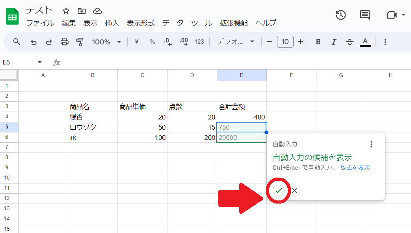Open the 100% zoom dropdown
This screenshot has width=411, height=233.
pyautogui.click(x=106, y=42)
